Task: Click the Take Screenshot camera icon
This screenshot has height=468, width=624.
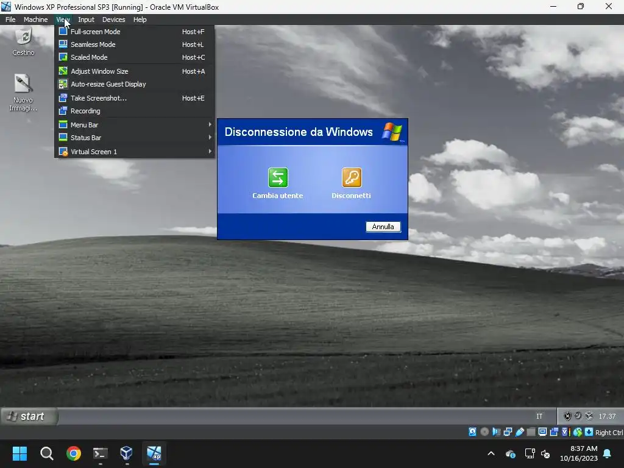Action: pos(63,98)
